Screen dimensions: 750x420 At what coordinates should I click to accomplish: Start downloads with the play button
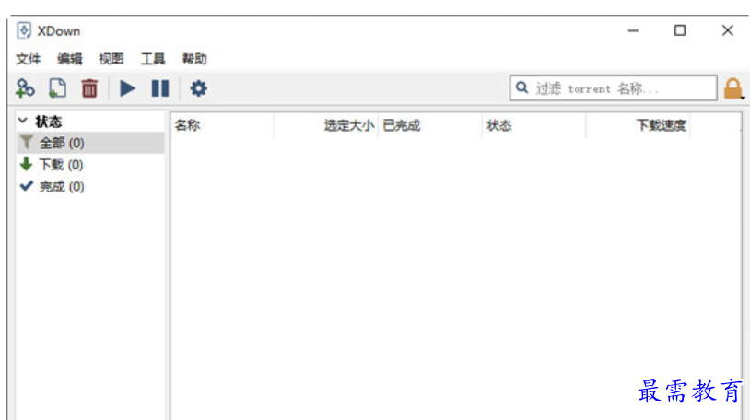127,88
